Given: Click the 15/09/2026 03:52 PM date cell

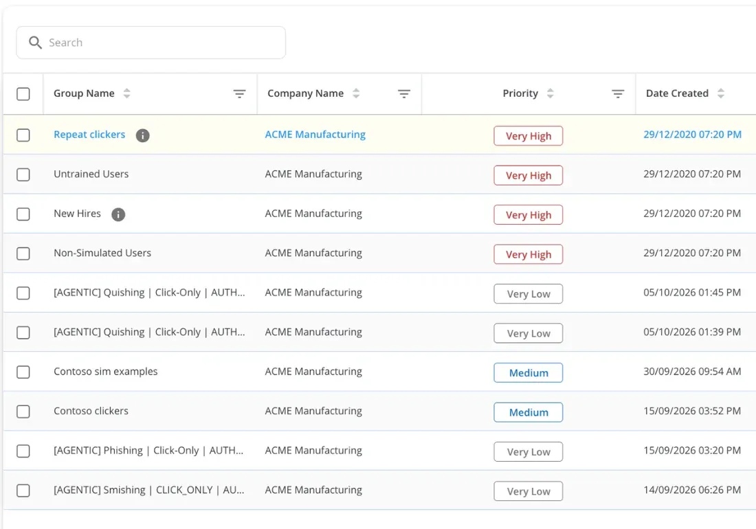Looking at the screenshot, I should tap(692, 411).
